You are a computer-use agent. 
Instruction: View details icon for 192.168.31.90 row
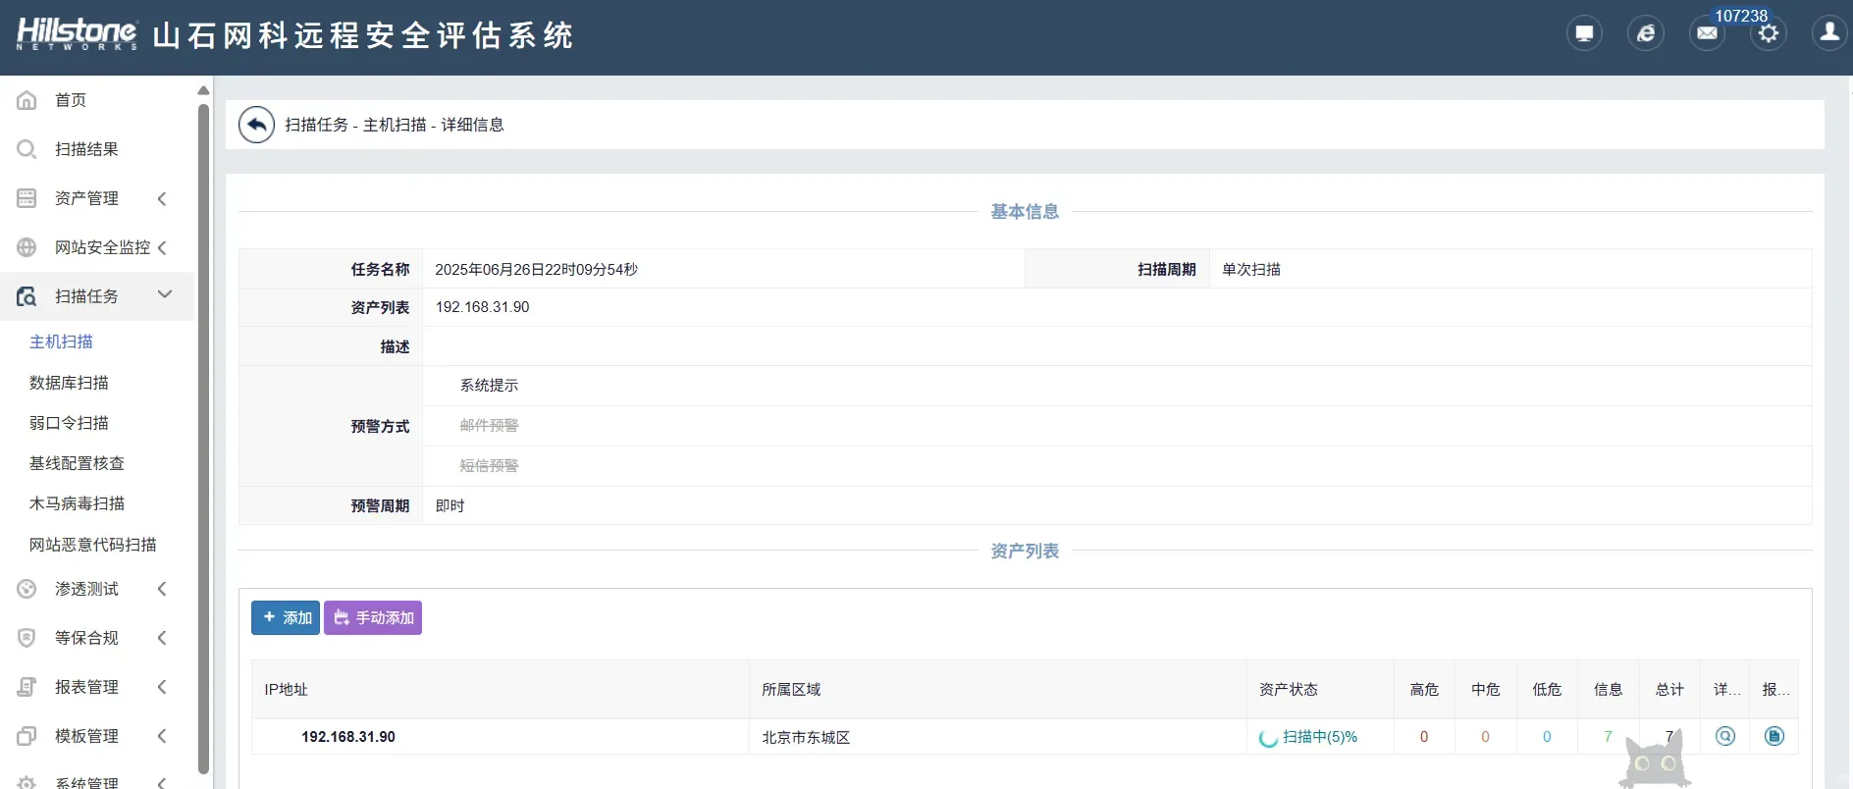(1724, 736)
